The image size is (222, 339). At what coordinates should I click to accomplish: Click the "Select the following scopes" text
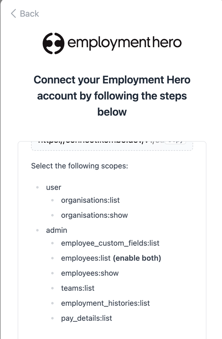point(80,166)
